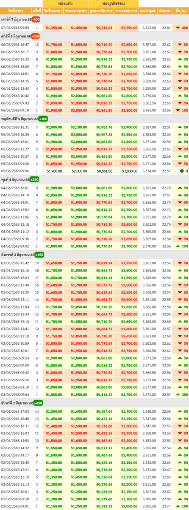
Task: Click tax base value 50,907.28
Action: coord(104,134)
